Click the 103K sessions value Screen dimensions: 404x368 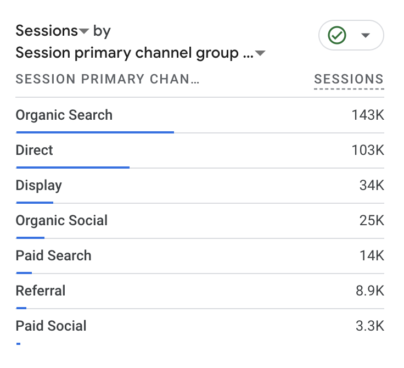point(368,150)
